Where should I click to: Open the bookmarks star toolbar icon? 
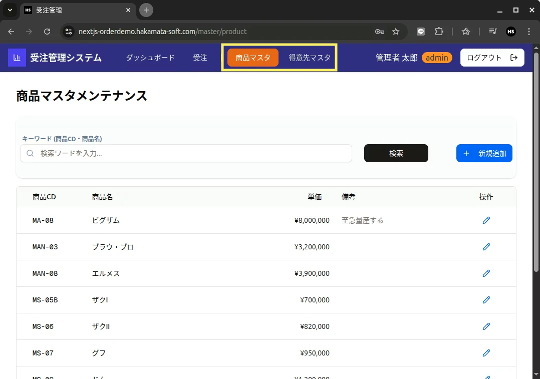[466, 32]
